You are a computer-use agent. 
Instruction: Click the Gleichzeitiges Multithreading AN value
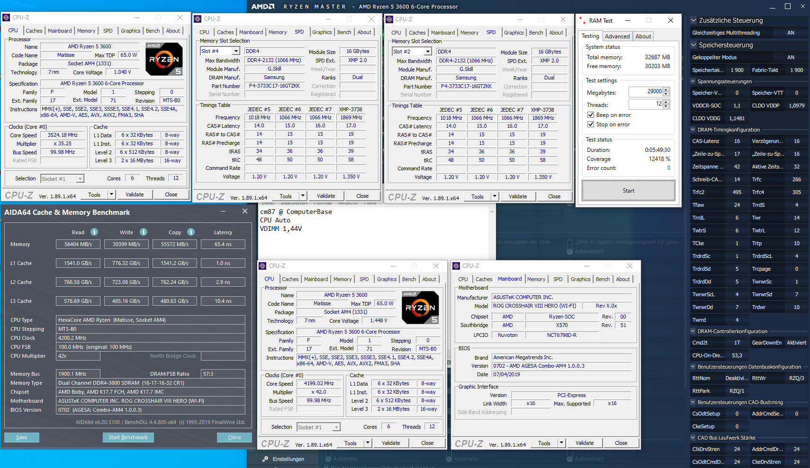point(791,33)
